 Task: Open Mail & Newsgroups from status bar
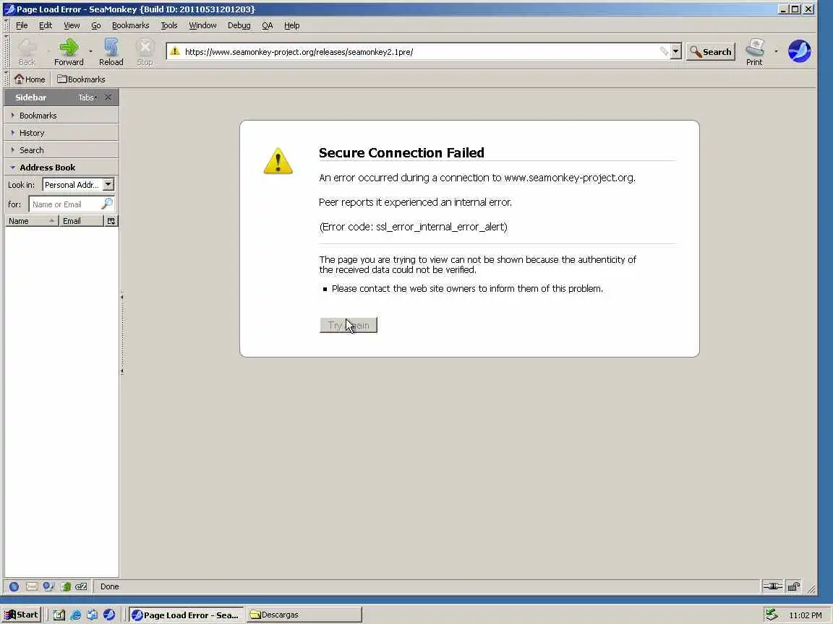pyautogui.click(x=31, y=586)
